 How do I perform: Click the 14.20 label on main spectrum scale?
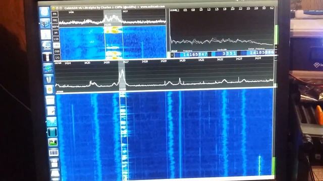182,60
